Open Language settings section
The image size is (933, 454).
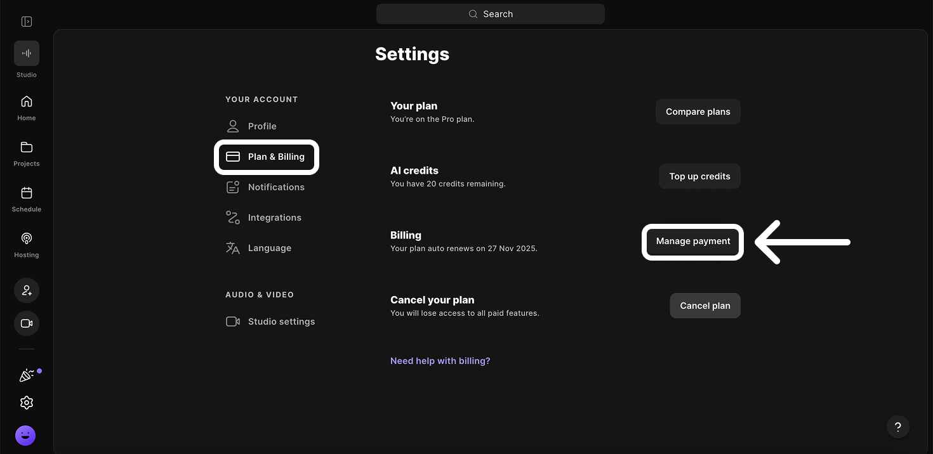(269, 248)
